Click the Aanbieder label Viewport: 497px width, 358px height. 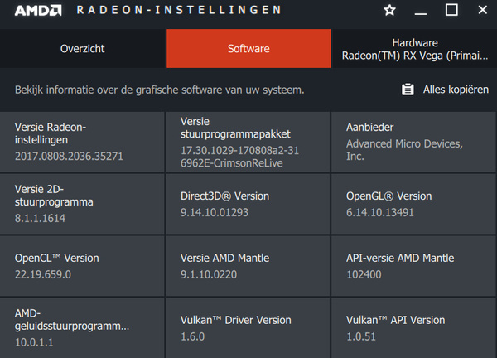pos(370,127)
